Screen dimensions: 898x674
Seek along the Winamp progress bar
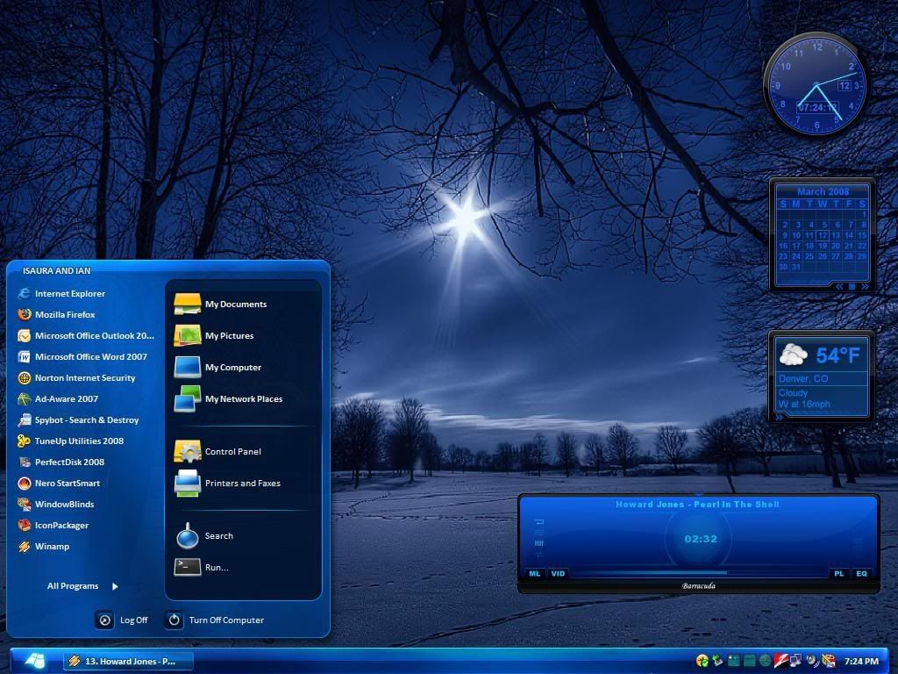click(x=698, y=572)
